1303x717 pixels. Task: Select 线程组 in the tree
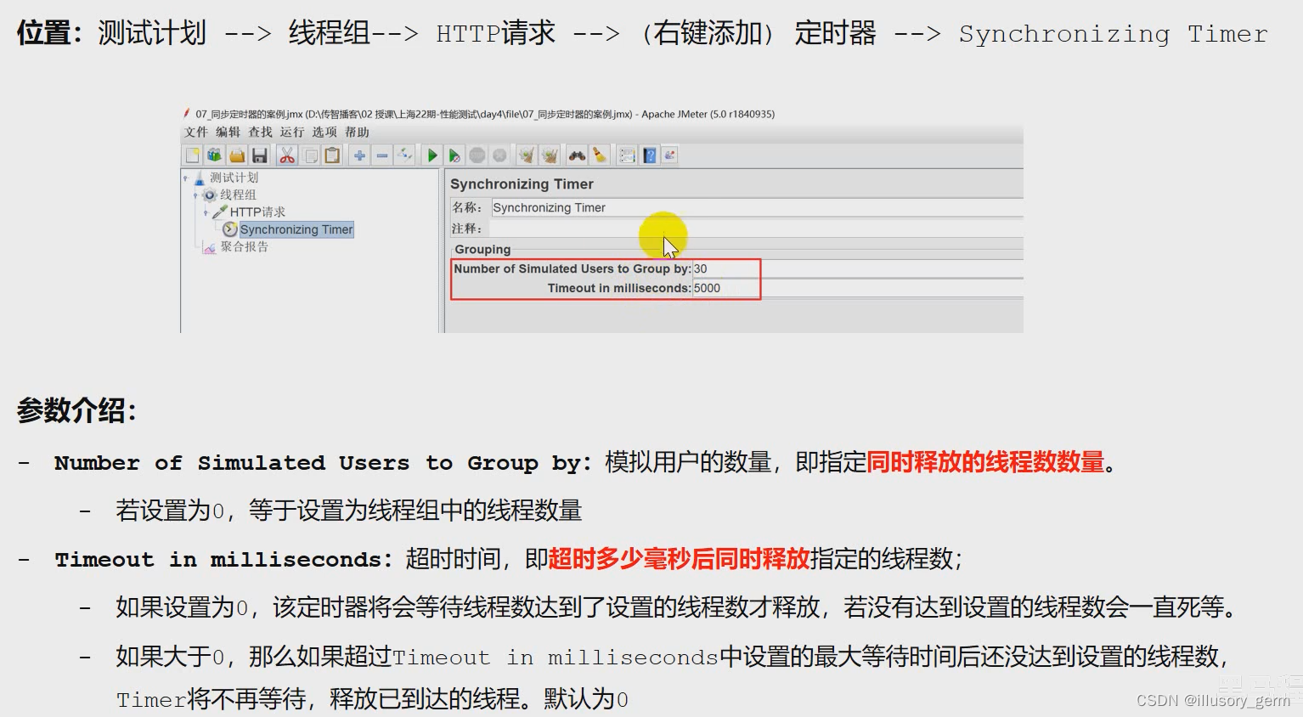point(238,195)
